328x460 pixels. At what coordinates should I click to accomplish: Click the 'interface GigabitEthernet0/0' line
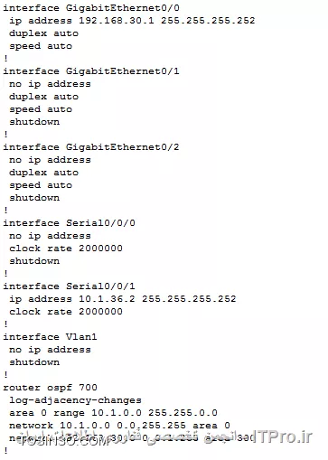pyautogui.click(x=91, y=8)
